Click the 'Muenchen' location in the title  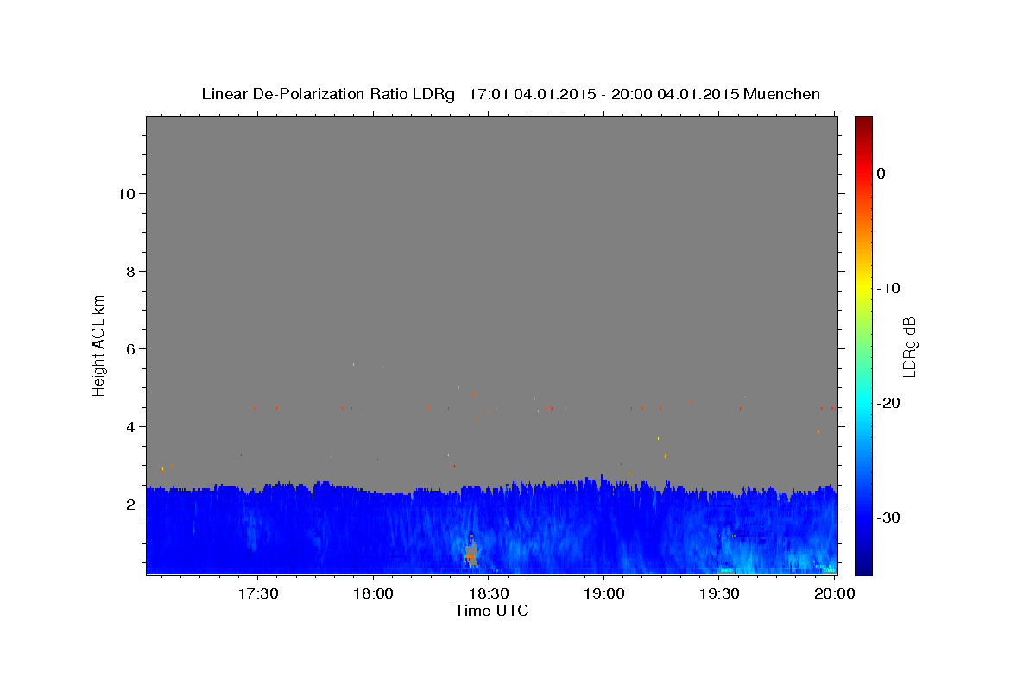point(781,94)
